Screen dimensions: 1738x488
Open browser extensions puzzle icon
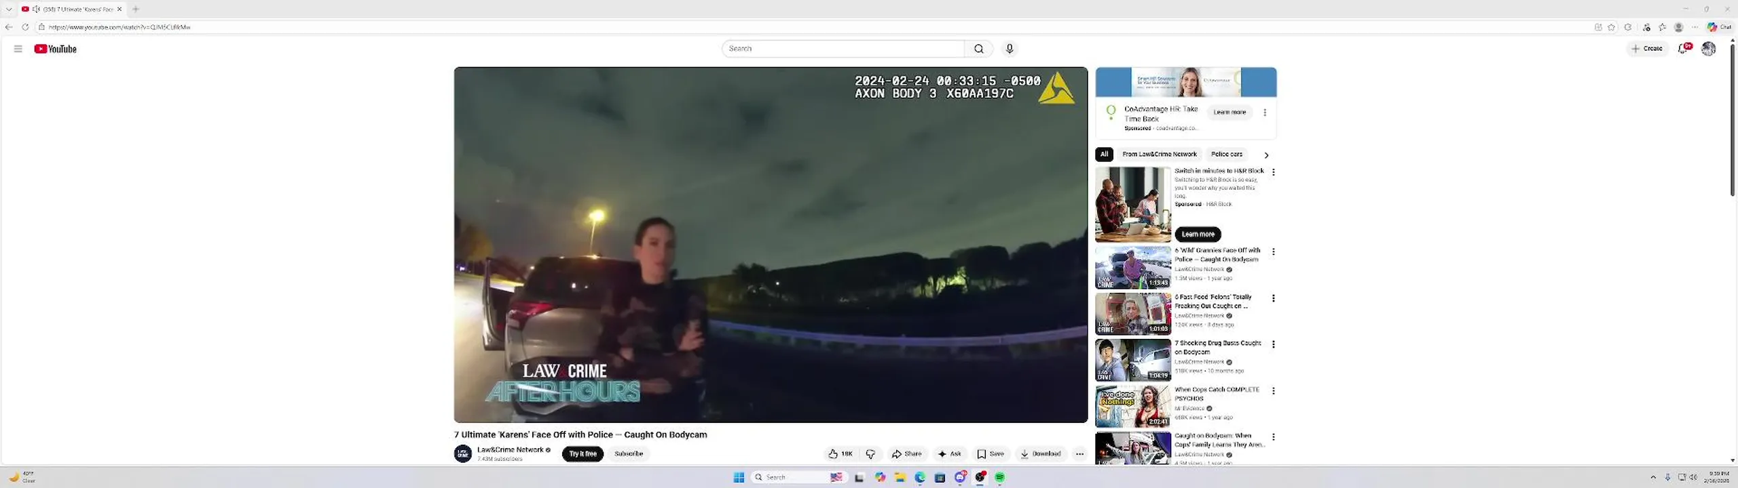pyautogui.click(x=1628, y=27)
